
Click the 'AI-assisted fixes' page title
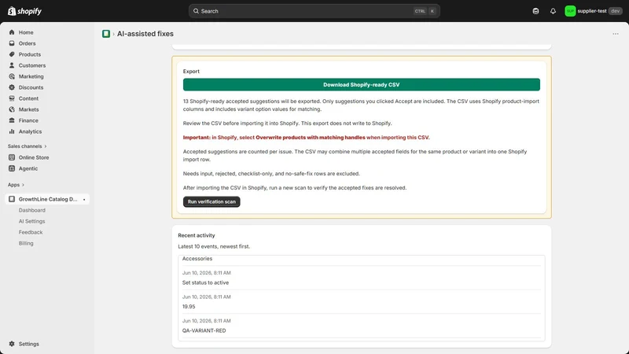tap(145, 34)
